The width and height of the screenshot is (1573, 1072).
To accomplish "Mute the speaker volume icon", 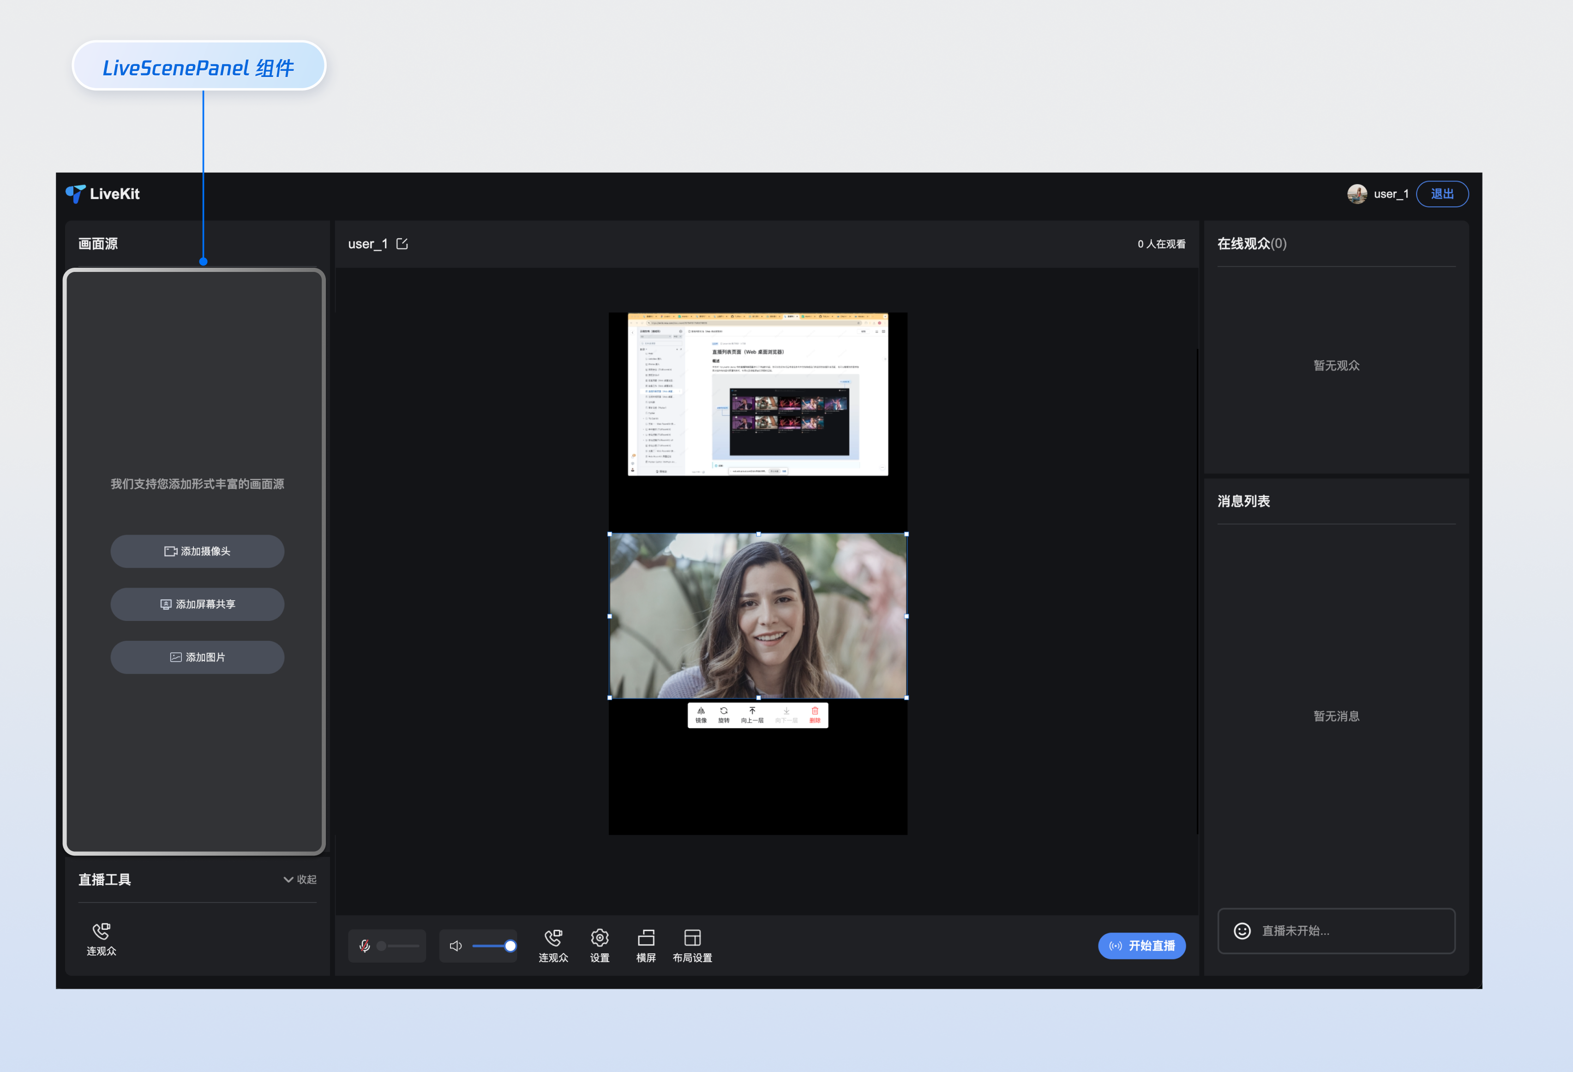I will point(456,946).
